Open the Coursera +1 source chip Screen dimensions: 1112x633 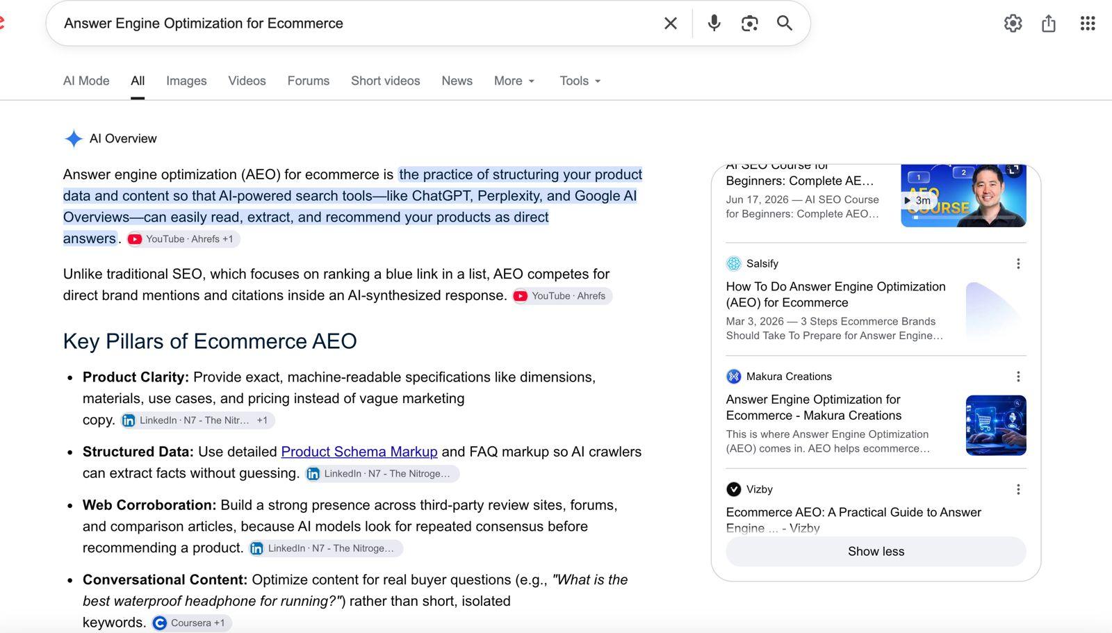[191, 623]
